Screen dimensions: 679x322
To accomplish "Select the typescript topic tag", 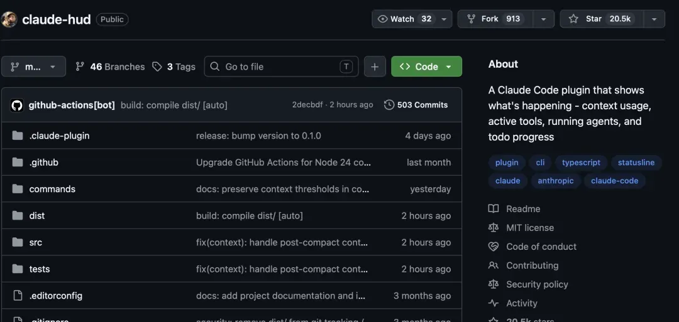I will pos(581,163).
